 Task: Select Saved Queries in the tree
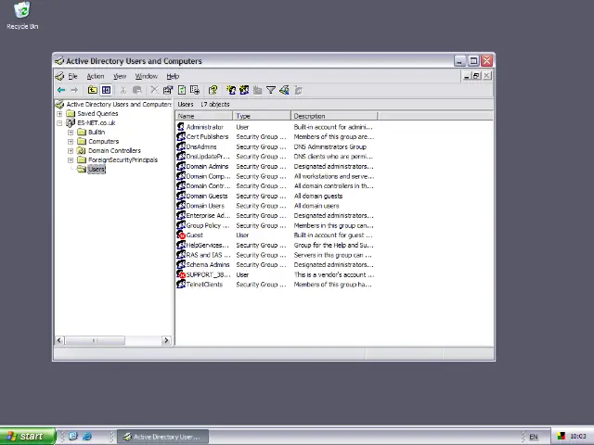point(97,113)
